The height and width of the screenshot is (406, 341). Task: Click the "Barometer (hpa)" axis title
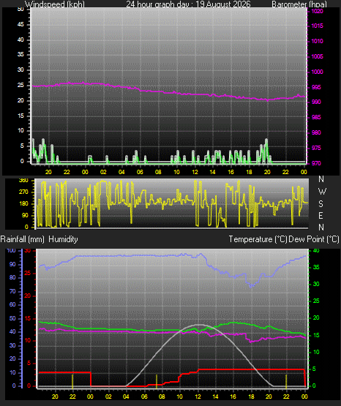coord(299,4)
